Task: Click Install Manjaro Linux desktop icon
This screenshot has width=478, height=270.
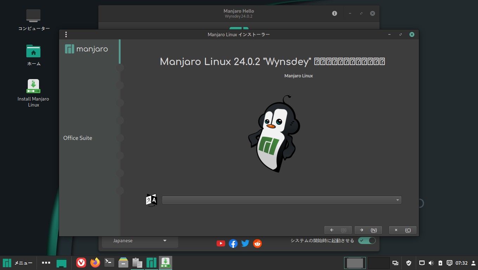Action: coord(33,93)
